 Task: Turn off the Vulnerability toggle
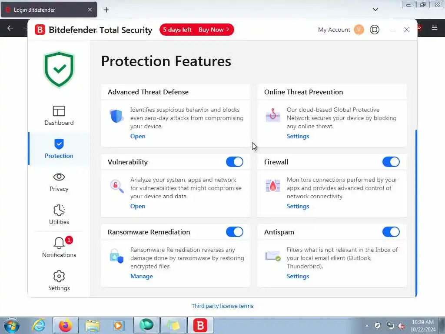234,162
